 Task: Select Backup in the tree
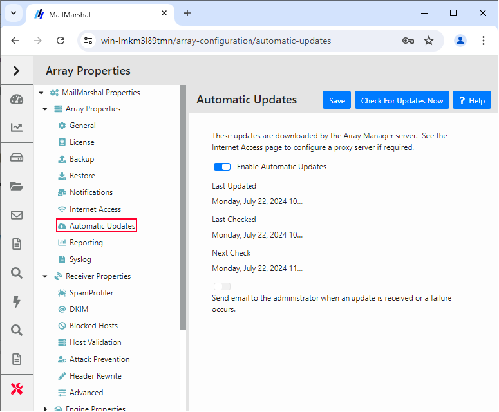coord(82,159)
